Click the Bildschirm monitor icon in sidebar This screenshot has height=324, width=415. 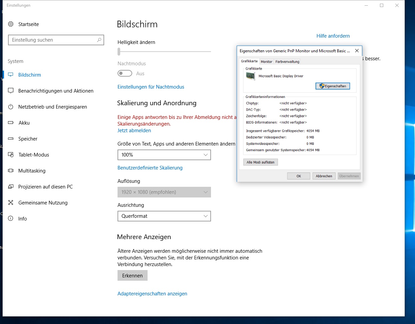[x=11, y=75]
